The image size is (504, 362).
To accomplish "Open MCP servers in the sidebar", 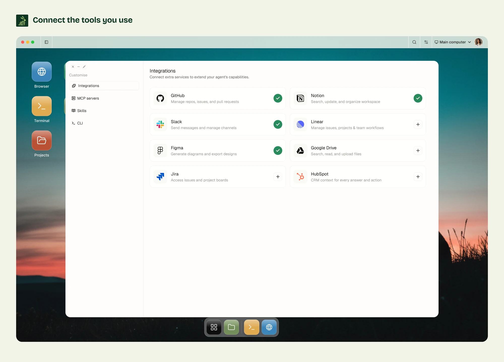I will [104, 98].
